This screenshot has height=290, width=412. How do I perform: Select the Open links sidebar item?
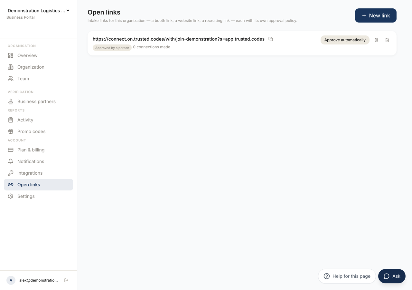[x=38, y=185]
